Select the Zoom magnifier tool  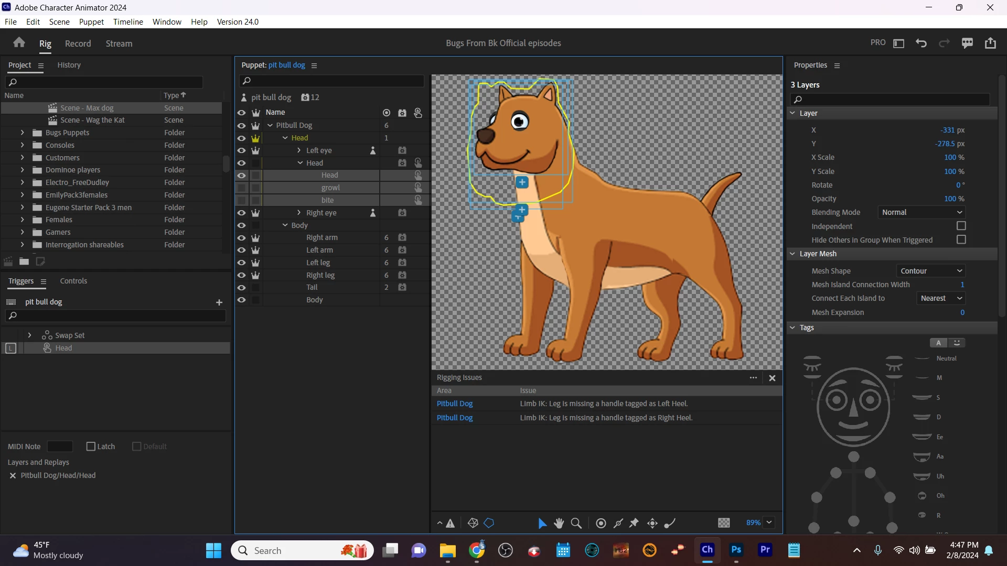coord(576,523)
